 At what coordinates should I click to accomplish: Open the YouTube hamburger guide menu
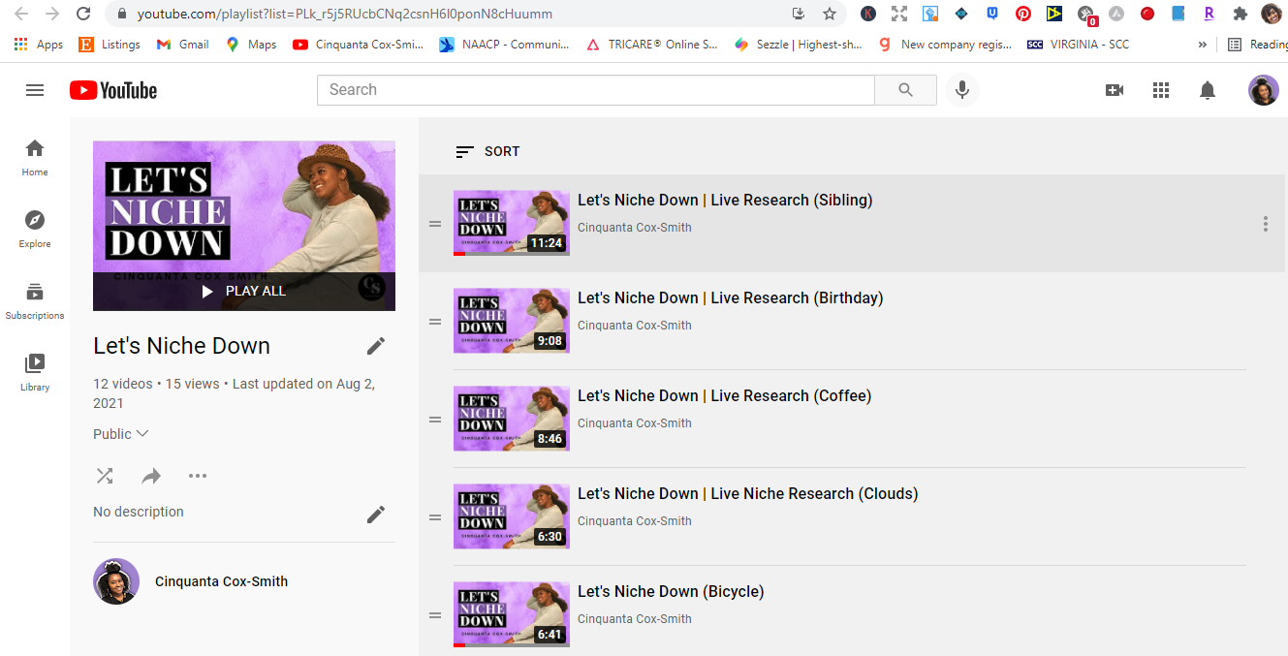[x=35, y=90]
